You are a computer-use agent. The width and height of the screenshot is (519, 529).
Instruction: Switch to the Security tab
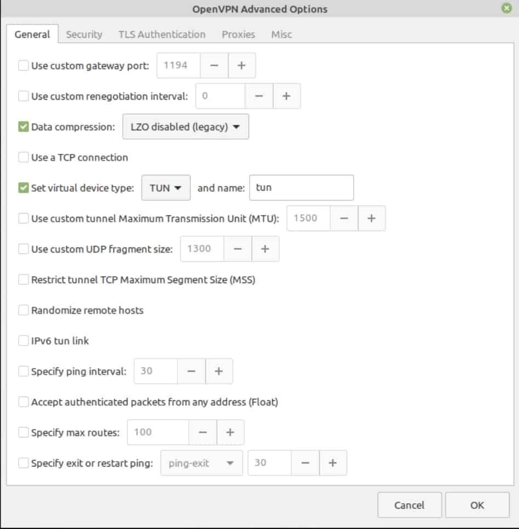pyautogui.click(x=84, y=34)
